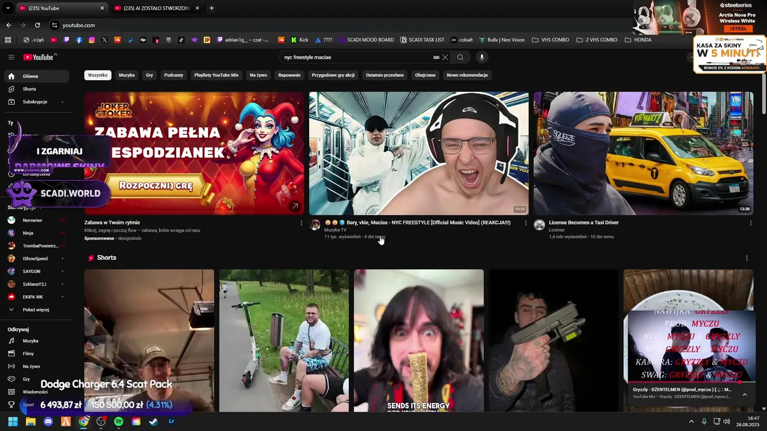Open the Joker Stoker ad thumbnail

click(x=194, y=153)
